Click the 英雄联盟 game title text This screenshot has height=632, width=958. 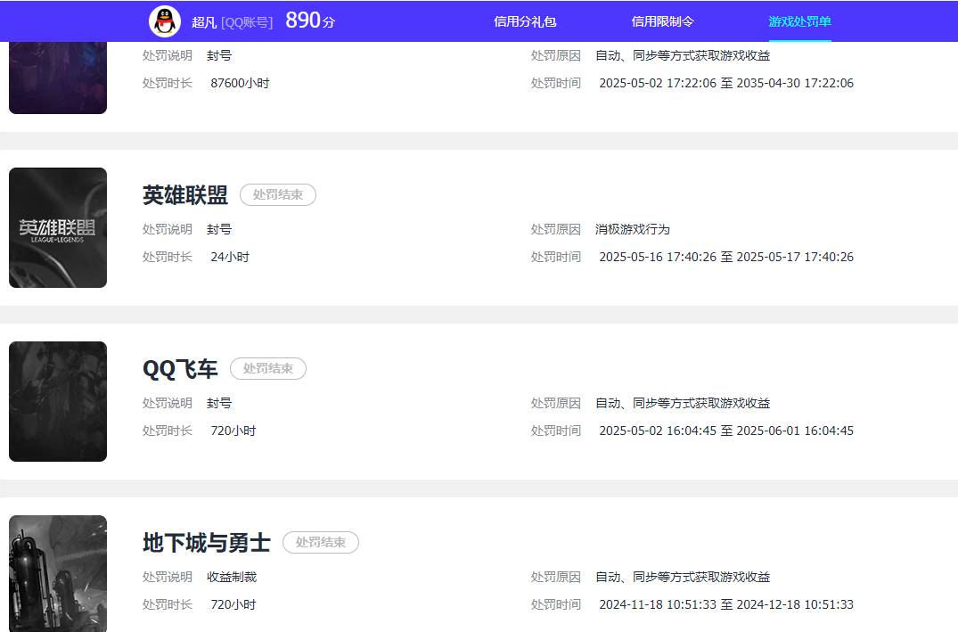pos(185,194)
